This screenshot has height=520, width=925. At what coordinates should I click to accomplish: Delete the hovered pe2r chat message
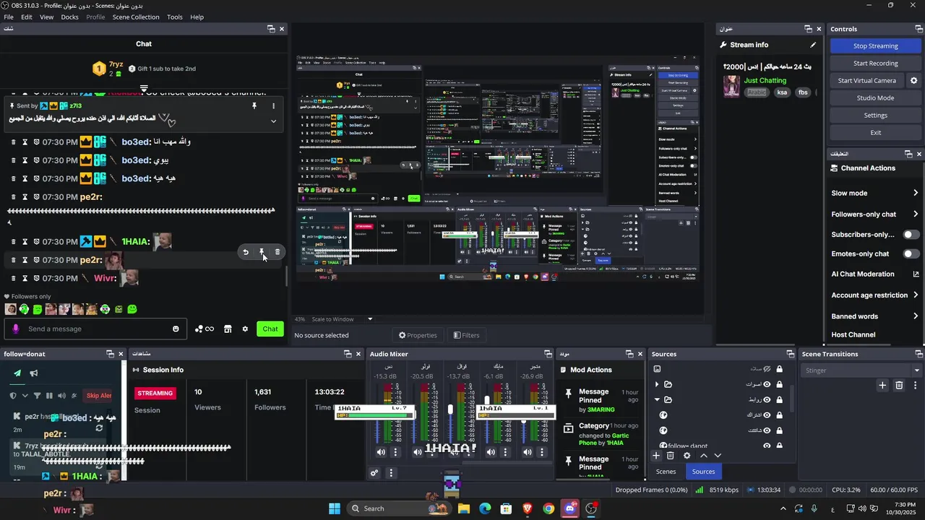(277, 252)
